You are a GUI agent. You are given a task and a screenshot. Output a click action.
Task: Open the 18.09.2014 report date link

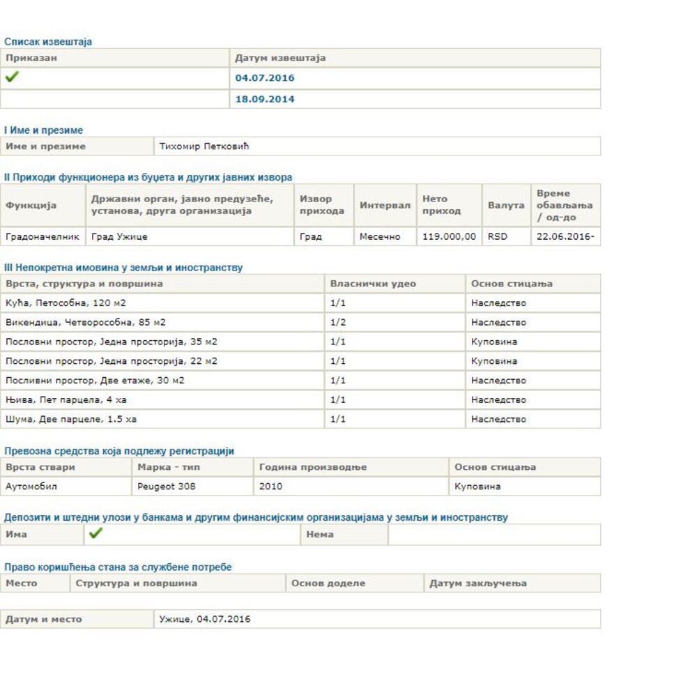(x=265, y=99)
